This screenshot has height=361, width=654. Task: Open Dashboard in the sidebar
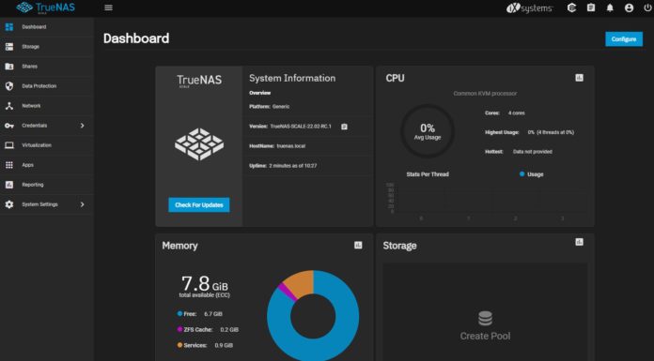46,27
